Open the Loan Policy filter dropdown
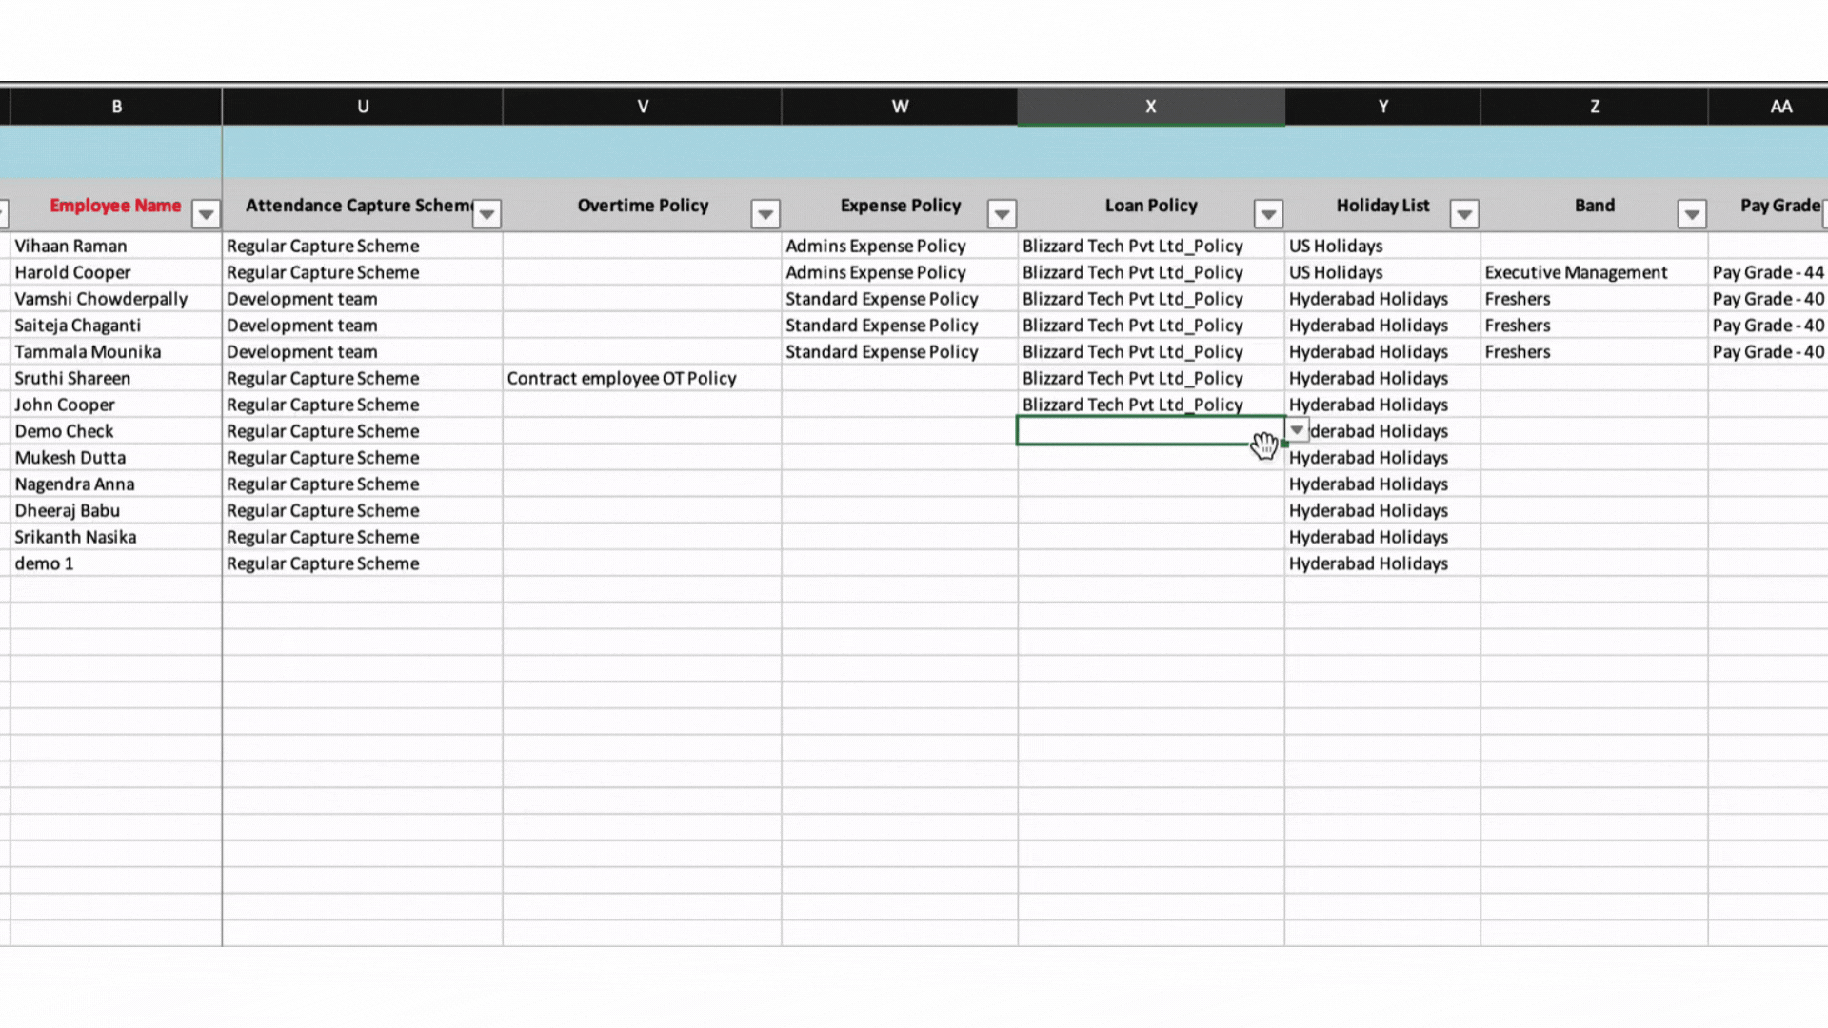The height and width of the screenshot is (1028, 1828). point(1268,214)
